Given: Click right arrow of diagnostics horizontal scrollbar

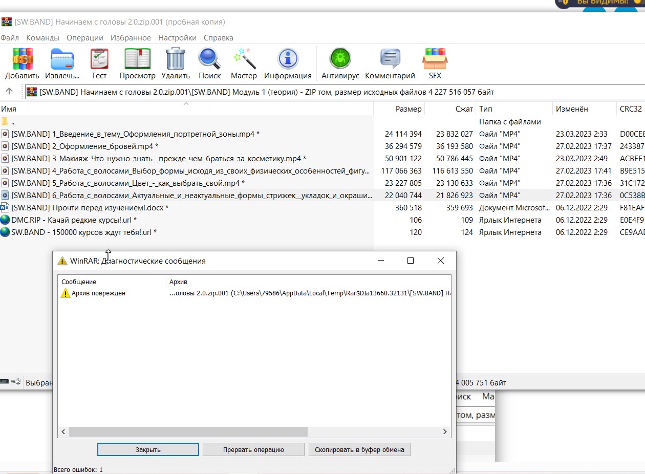Looking at the screenshot, I should tap(445, 432).
